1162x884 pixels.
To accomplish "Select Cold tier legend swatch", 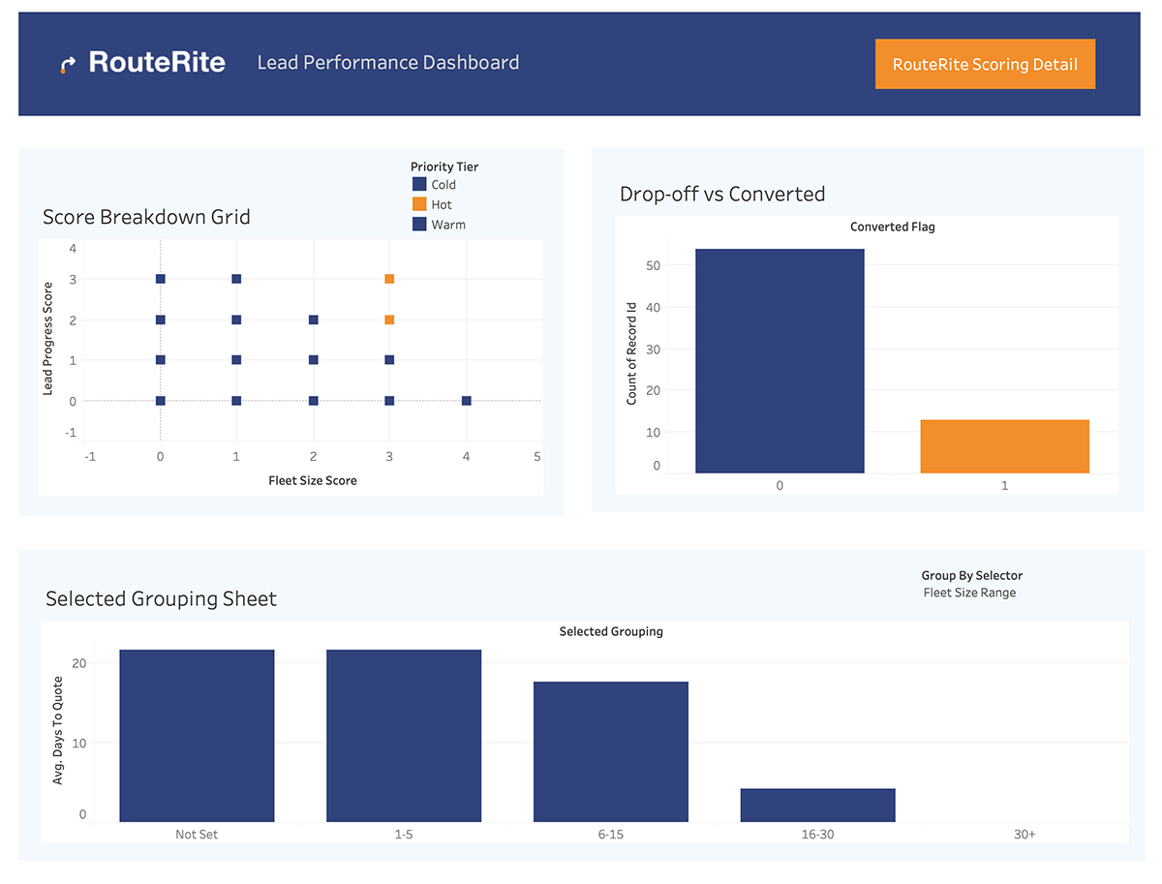I will (x=419, y=184).
